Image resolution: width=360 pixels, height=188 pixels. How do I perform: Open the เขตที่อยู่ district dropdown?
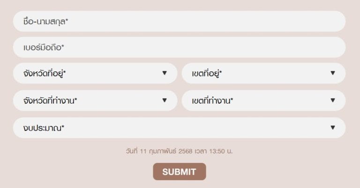click(263, 73)
